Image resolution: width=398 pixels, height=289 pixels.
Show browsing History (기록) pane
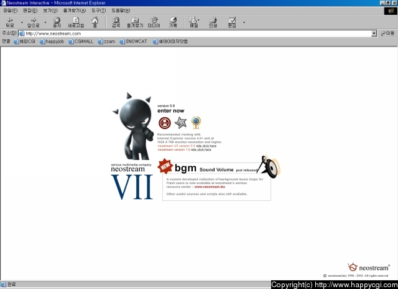point(173,22)
